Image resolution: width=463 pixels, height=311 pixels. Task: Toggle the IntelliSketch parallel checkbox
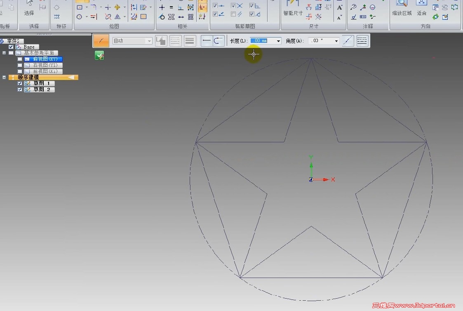click(x=233, y=14)
